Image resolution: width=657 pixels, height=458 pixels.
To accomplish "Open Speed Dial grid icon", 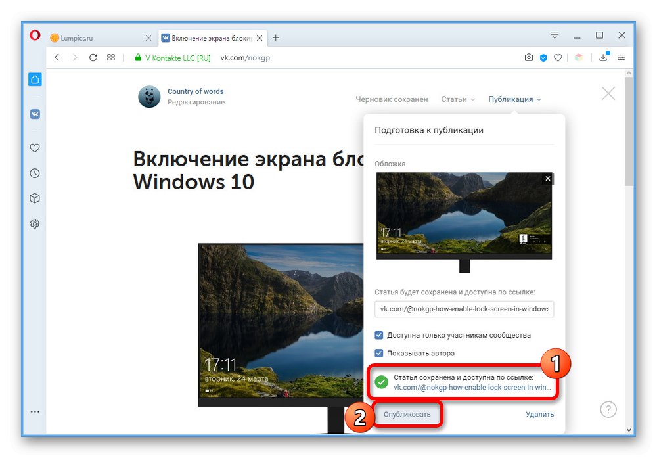I will click(x=111, y=57).
